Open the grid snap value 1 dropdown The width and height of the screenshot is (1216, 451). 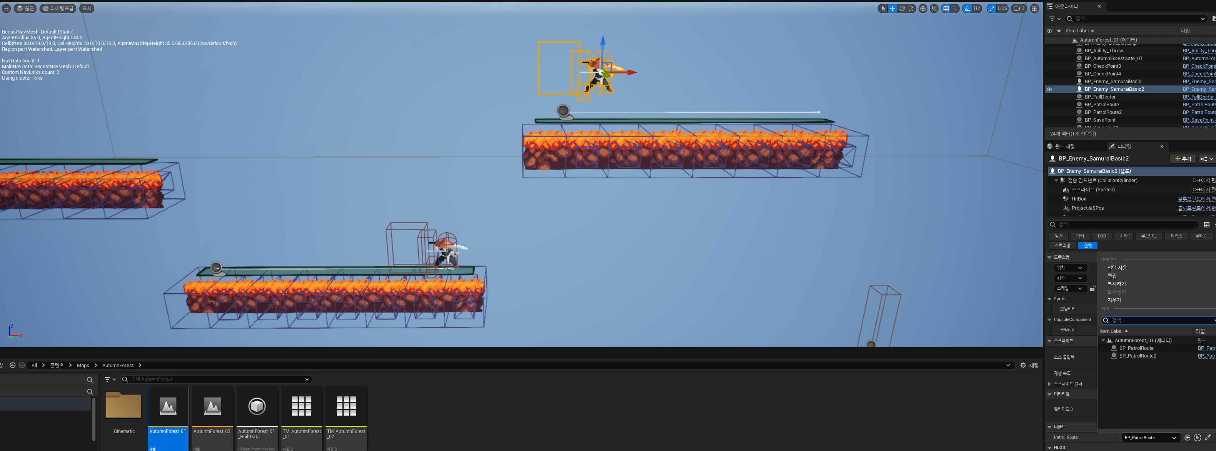(954, 8)
